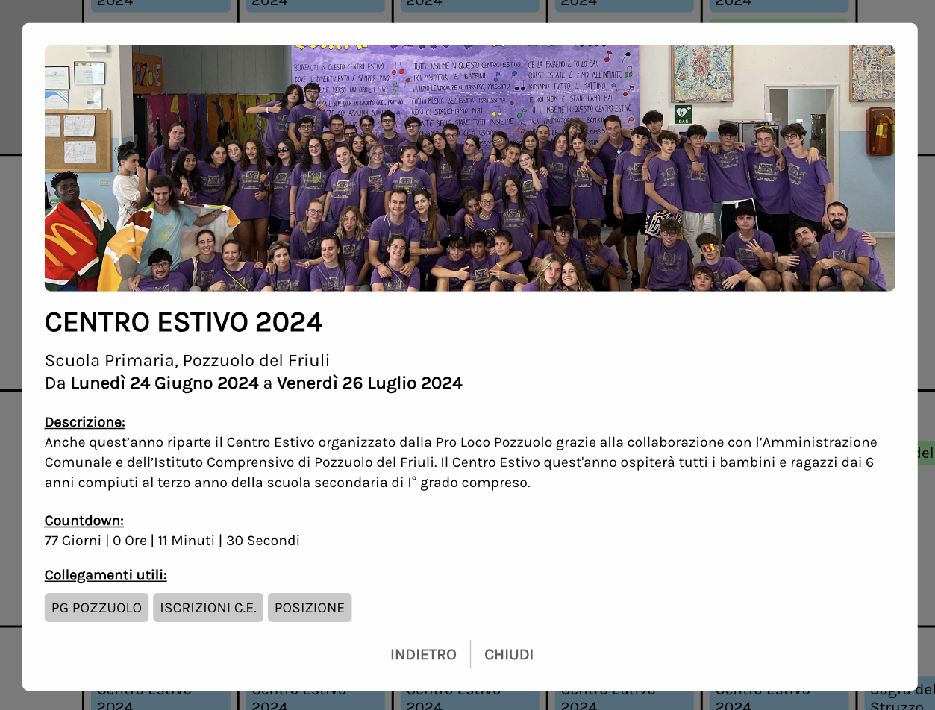Click the green event at the right edge
This screenshot has height=710, width=935.
pos(925,453)
